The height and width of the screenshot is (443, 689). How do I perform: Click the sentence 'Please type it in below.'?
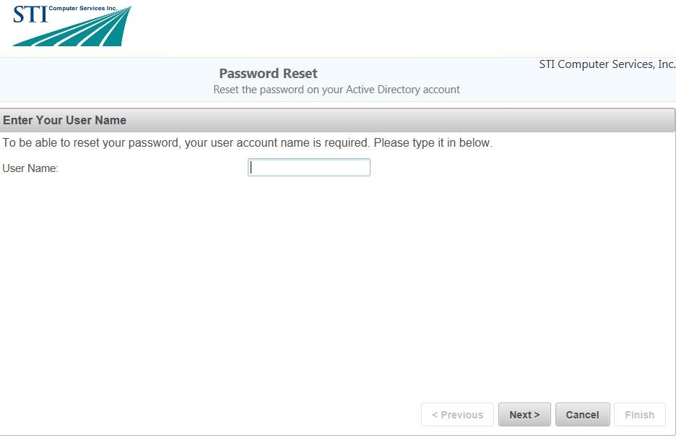433,143
